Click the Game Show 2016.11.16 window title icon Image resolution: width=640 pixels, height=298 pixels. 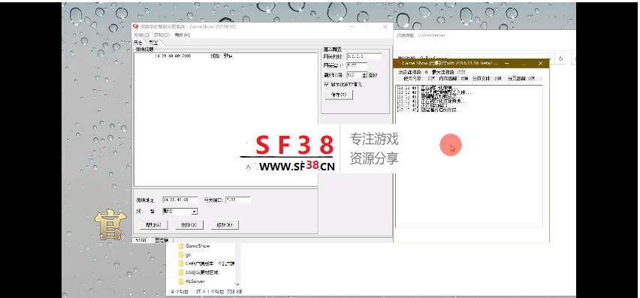(x=397, y=63)
